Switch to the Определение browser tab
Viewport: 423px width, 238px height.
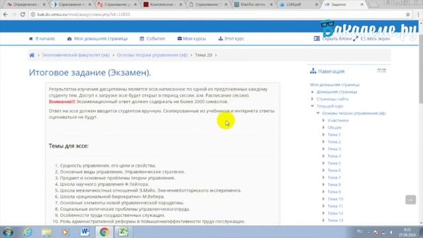[x=26, y=5]
